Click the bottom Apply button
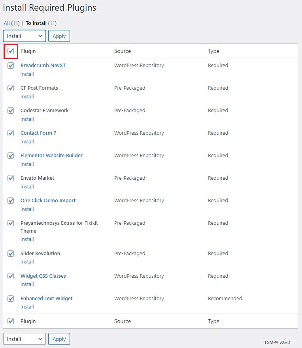This screenshot has height=348, width=302. pyautogui.click(x=59, y=339)
